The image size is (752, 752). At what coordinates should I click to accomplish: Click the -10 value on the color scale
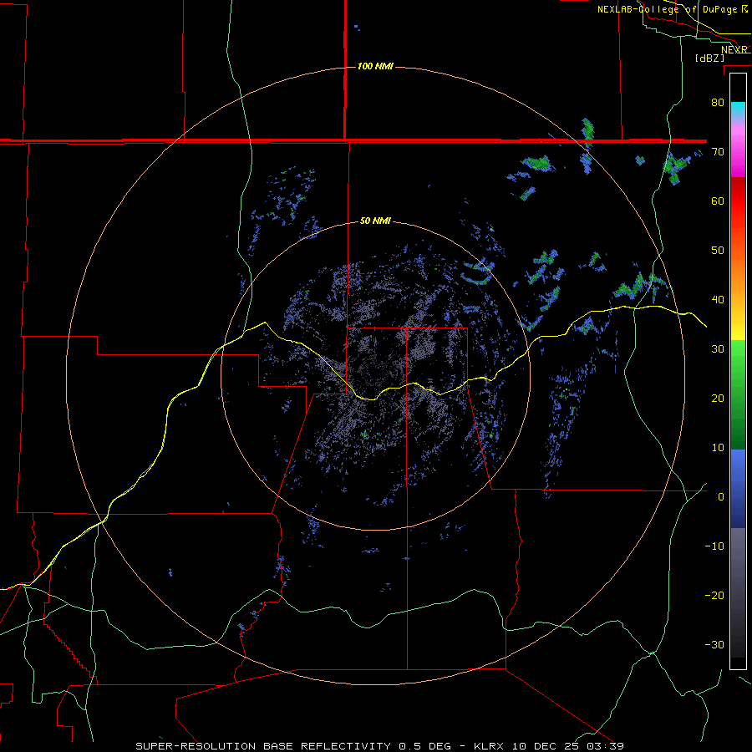pyautogui.click(x=714, y=546)
